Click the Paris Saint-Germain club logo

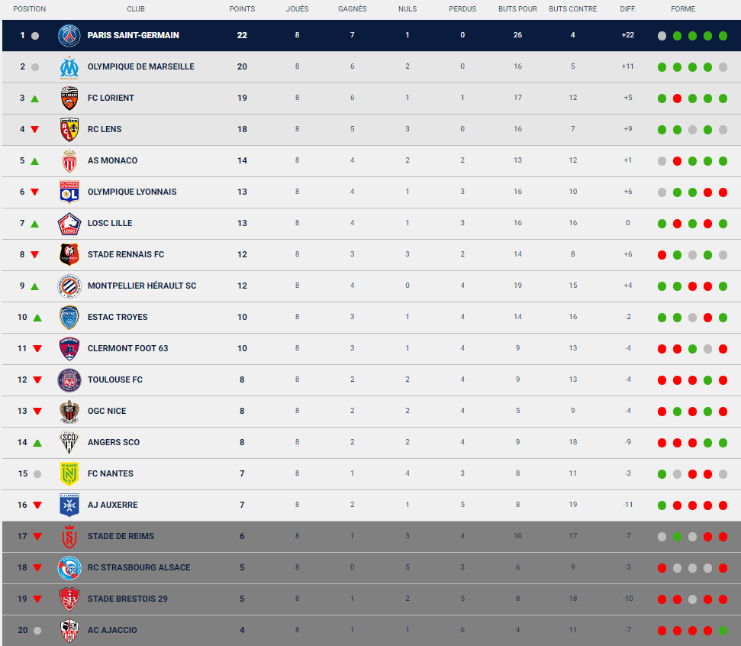click(69, 36)
